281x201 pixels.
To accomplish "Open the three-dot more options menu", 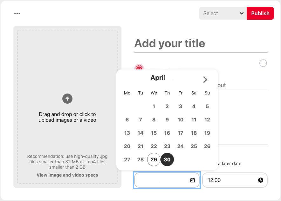I will (x=17, y=13).
